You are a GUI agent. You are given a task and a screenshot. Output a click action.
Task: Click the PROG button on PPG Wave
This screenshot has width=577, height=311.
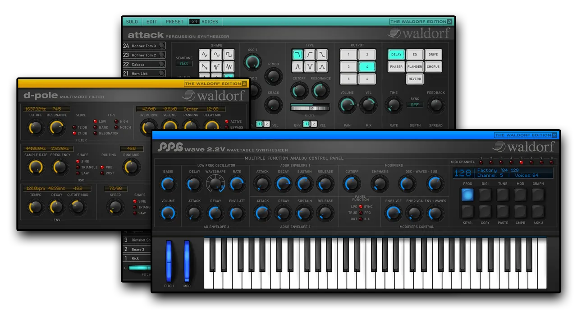[x=467, y=195]
